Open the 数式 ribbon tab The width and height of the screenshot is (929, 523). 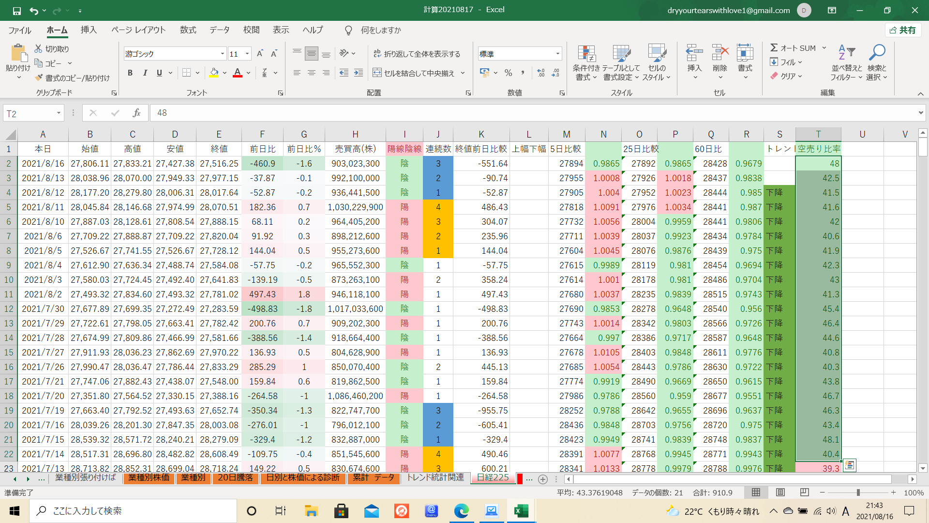pyautogui.click(x=188, y=30)
